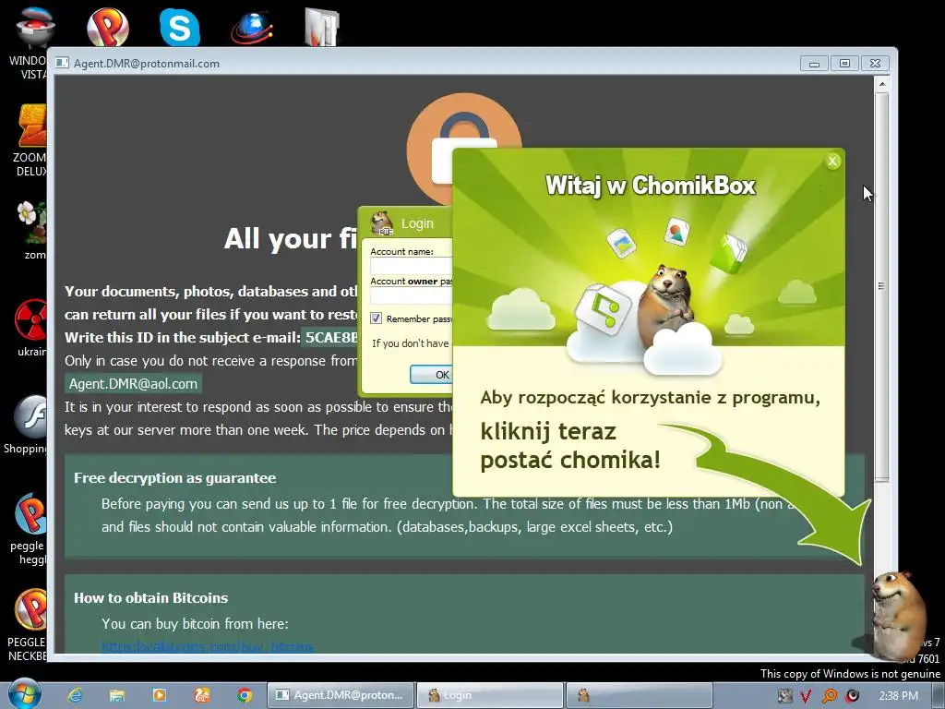The image size is (945, 709).
Task: Open the zombie flower desktop icon
Action: [31, 230]
